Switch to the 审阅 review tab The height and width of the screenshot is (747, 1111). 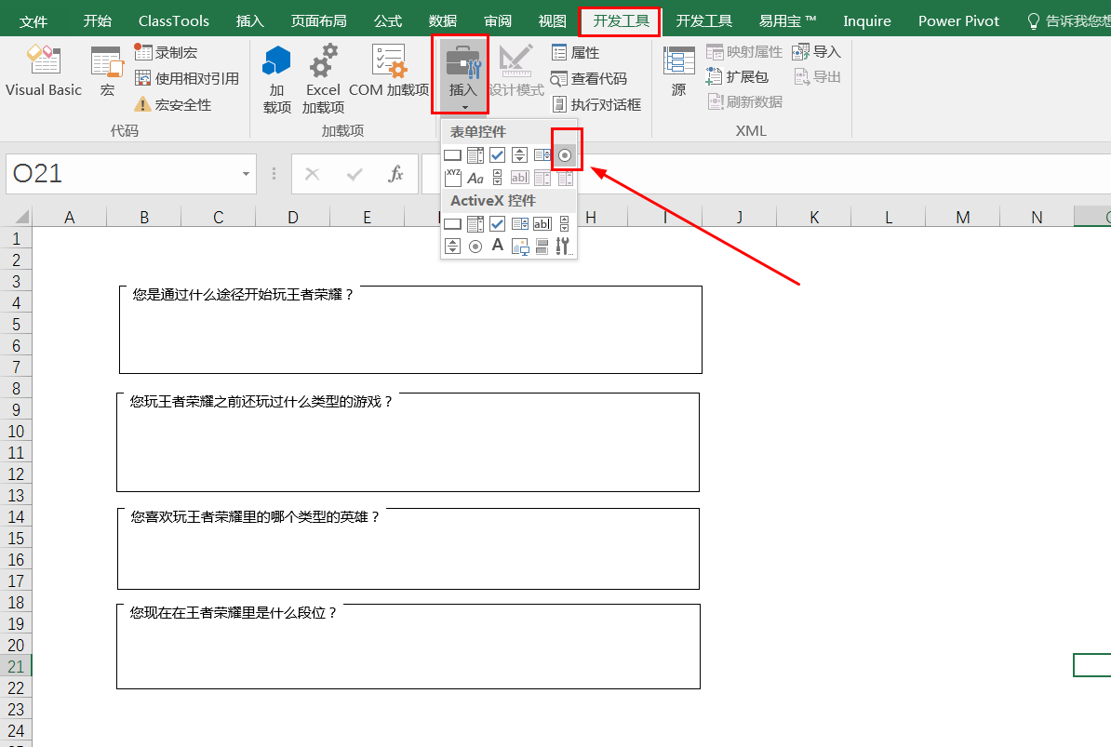(x=498, y=21)
